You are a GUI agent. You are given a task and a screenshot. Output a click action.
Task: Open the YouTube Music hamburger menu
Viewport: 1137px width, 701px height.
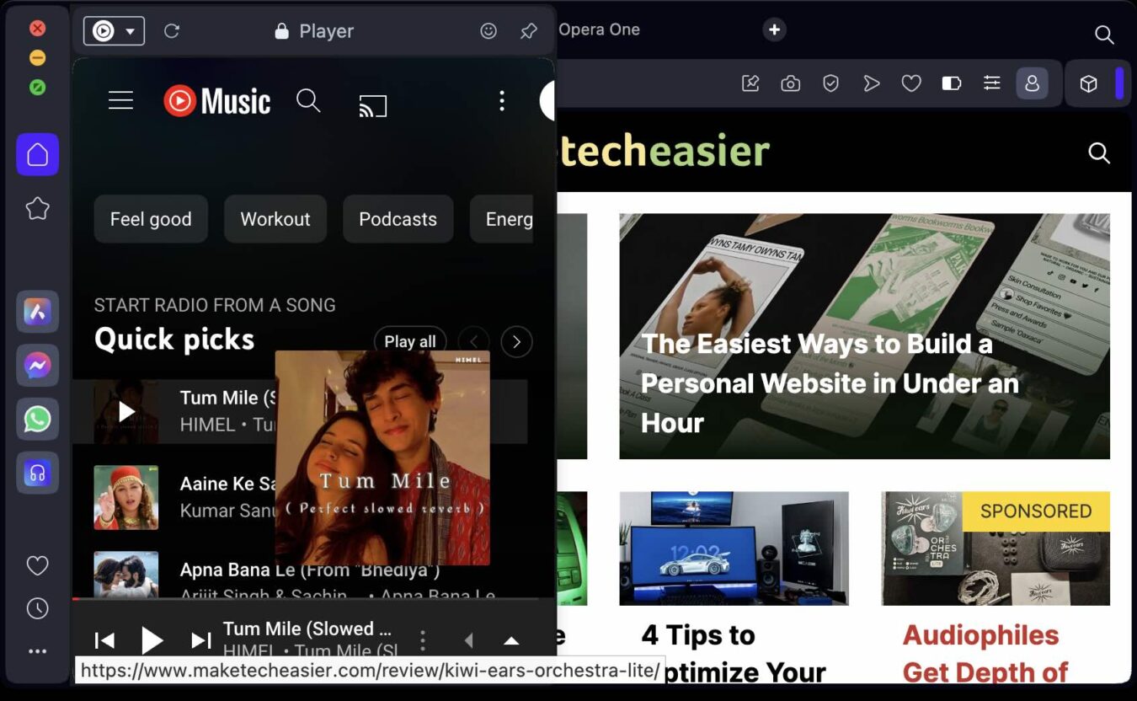click(120, 99)
